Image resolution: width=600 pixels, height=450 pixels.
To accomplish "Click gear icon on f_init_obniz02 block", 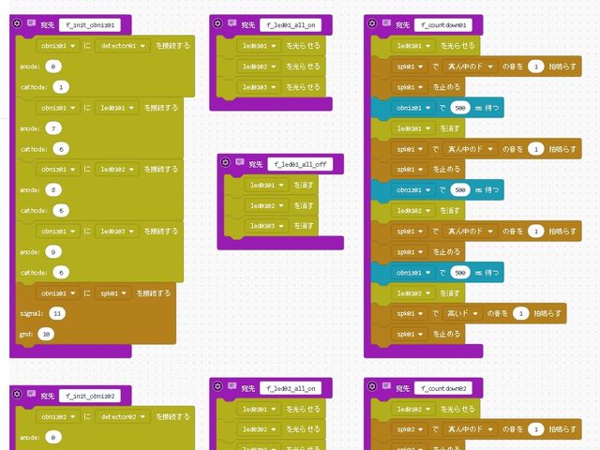I will [x=18, y=396].
